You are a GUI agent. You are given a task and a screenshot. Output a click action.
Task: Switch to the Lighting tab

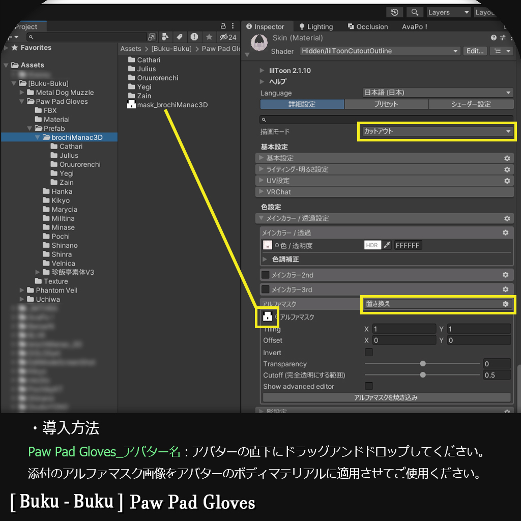[317, 26]
